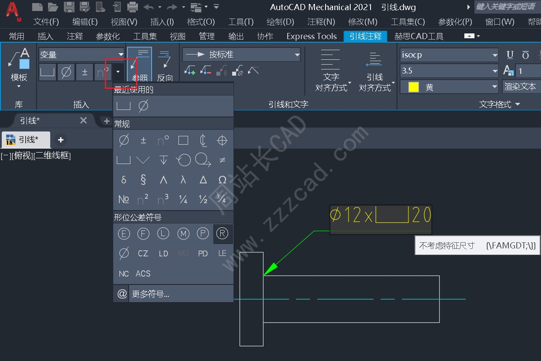Image resolution: width=541 pixels, height=361 pixels.
Task: Click the add leader icon with green plus
Action: (x=190, y=70)
